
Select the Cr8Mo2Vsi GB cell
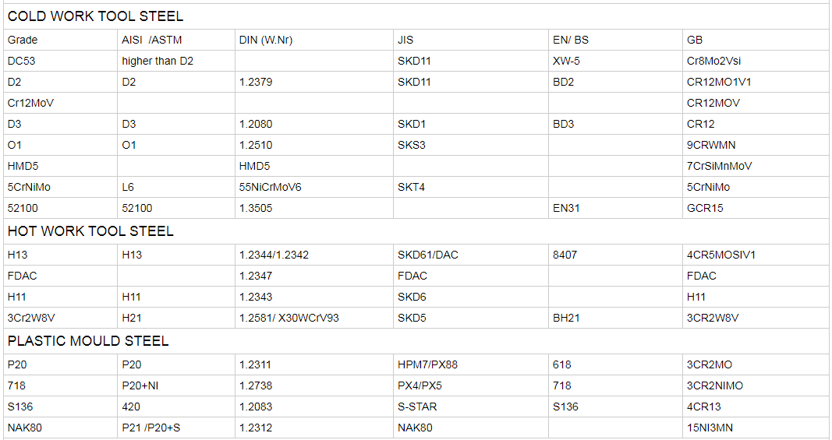pyautogui.click(x=713, y=61)
